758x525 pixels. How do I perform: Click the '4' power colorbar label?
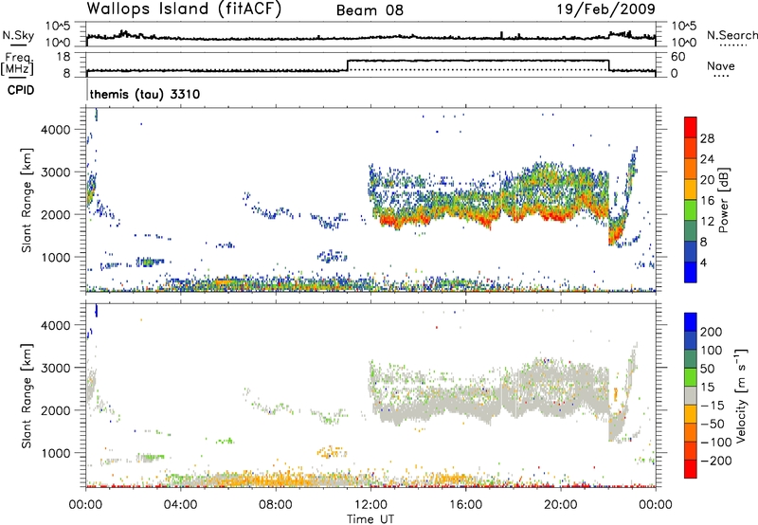click(x=704, y=262)
